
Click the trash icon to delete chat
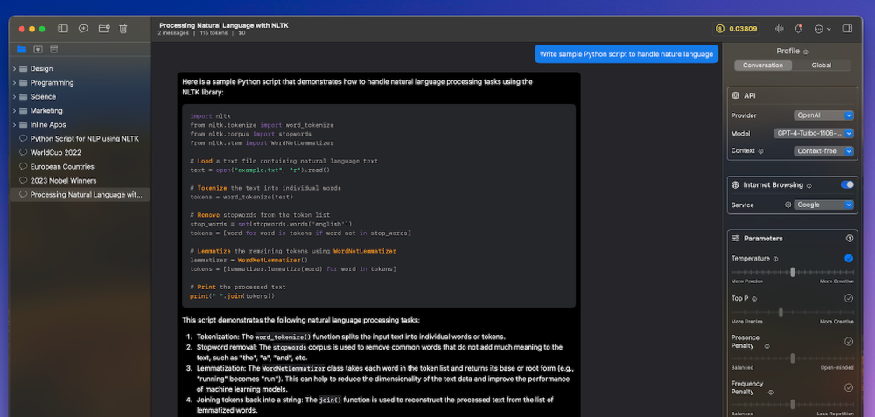pos(123,29)
